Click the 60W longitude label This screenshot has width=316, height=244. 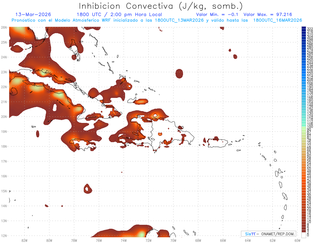(x=298, y=240)
